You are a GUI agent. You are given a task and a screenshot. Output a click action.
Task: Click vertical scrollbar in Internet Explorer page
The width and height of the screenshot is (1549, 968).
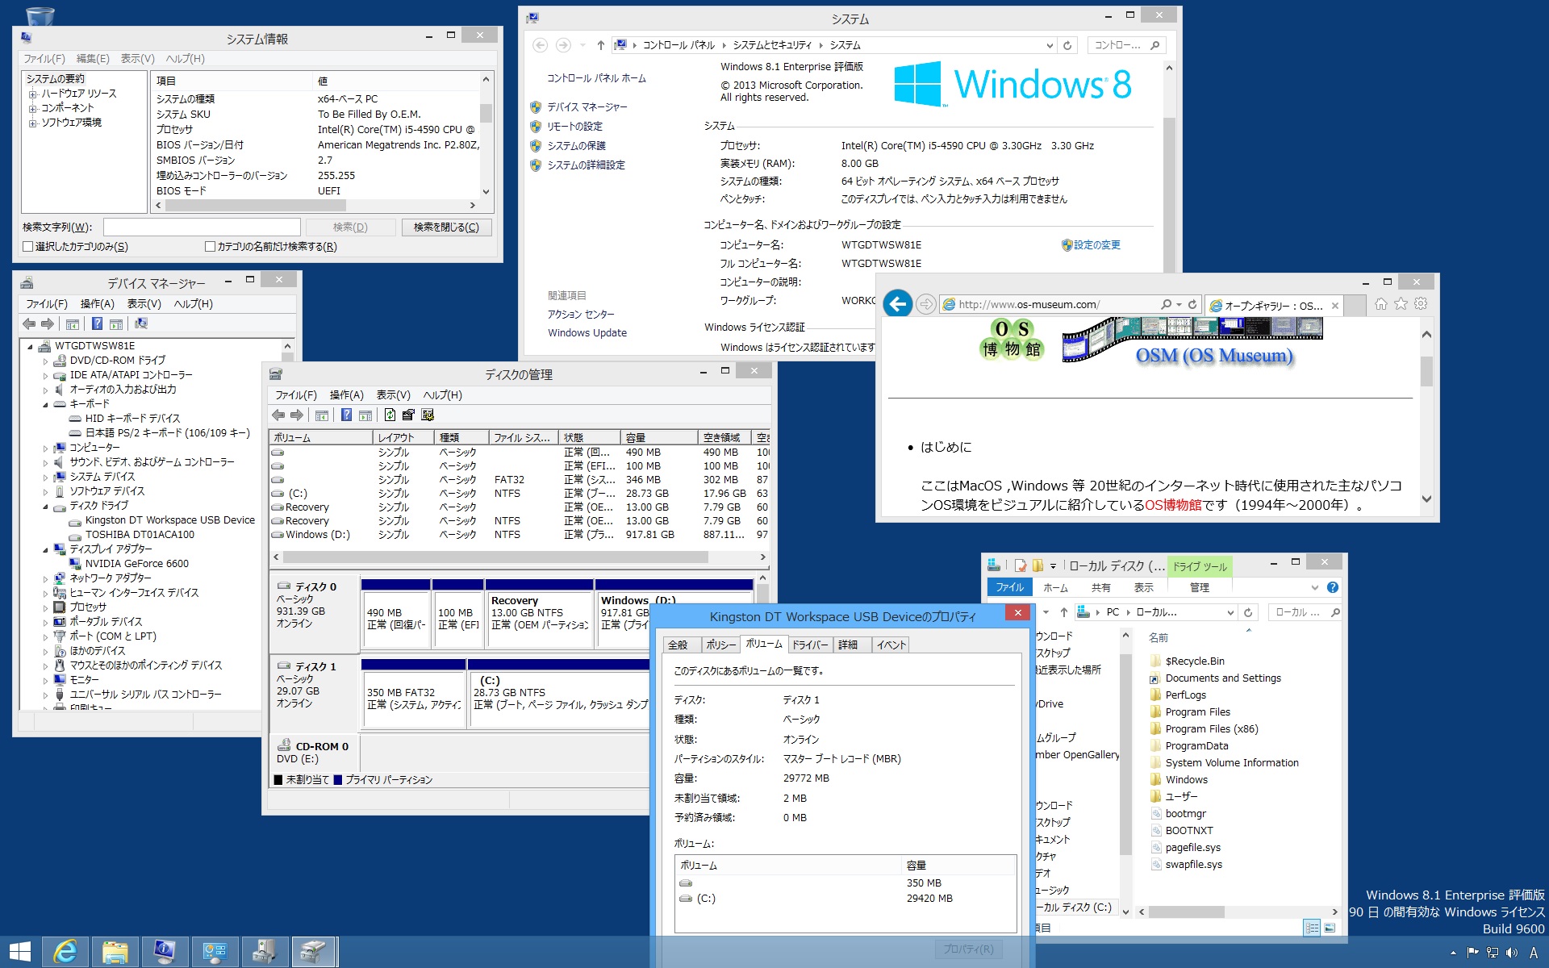(1426, 371)
